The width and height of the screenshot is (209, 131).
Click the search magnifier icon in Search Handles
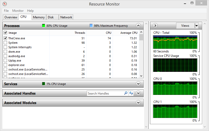coord(126,93)
